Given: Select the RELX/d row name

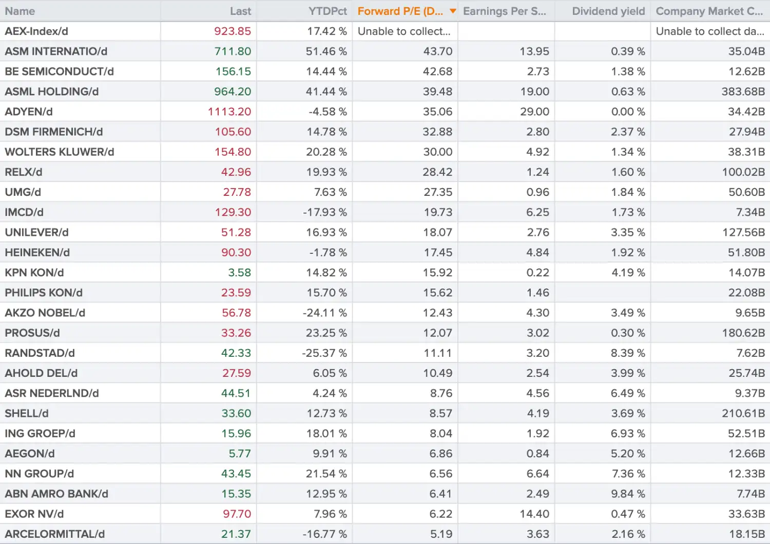Looking at the screenshot, I should (24, 172).
